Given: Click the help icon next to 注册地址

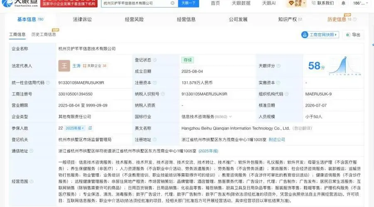Looking at the screenshot, I should [x=155, y=140].
